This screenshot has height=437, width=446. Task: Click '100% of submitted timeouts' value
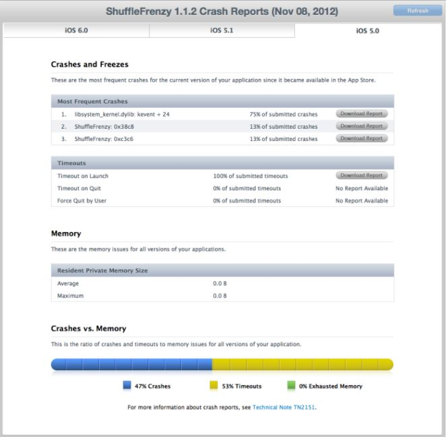[251, 176]
